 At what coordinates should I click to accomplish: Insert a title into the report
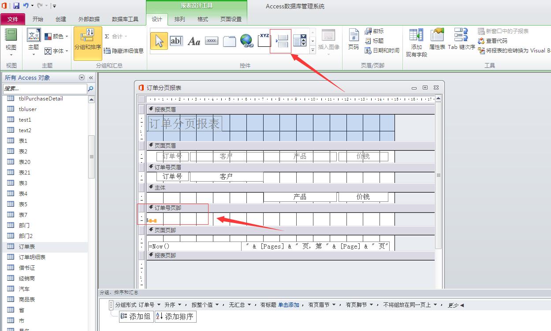pyautogui.click(x=374, y=41)
